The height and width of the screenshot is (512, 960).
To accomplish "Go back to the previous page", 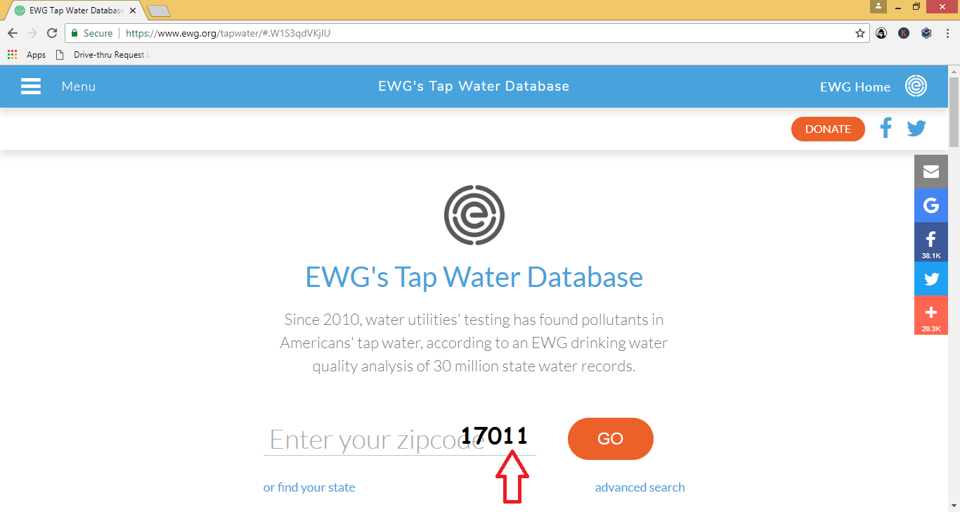I will pyautogui.click(x=13, y=33).
